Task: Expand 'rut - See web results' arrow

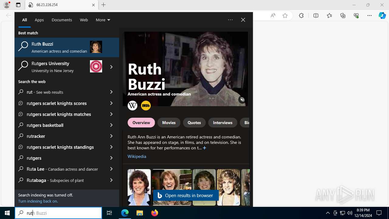Action: [111, 92]
